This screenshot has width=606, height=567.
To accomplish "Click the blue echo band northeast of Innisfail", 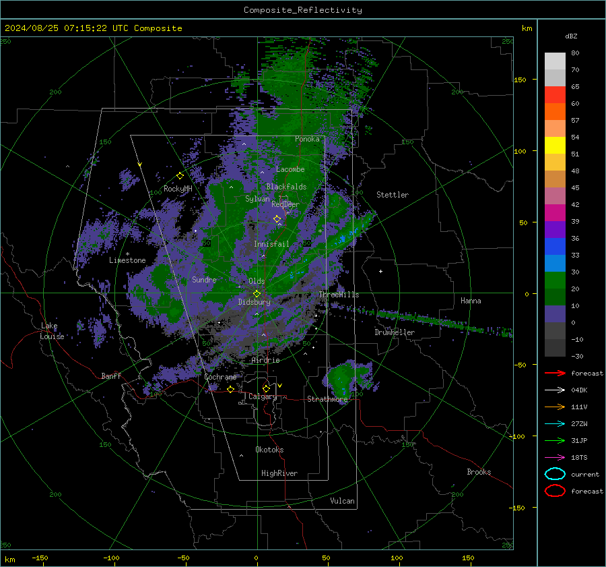I will (342, 239).
